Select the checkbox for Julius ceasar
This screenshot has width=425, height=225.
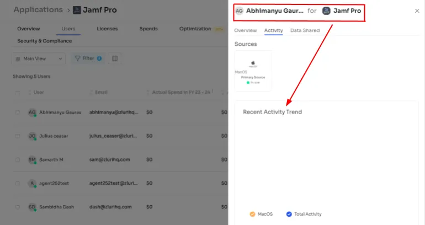(18, 136)
